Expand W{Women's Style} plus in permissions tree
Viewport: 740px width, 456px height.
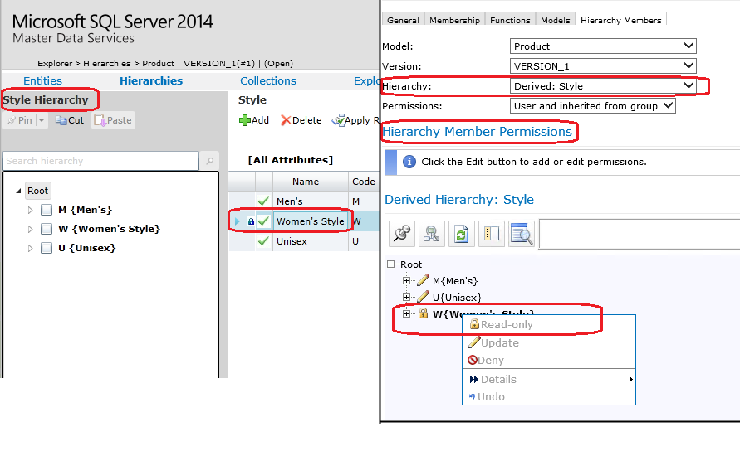click(406, 313)
